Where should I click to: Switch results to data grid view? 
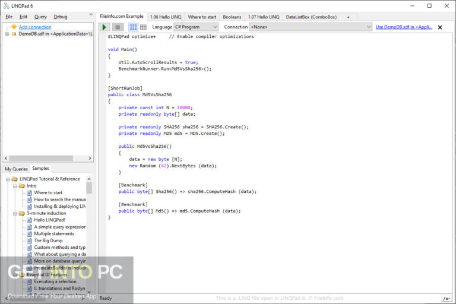pos(143,27)
